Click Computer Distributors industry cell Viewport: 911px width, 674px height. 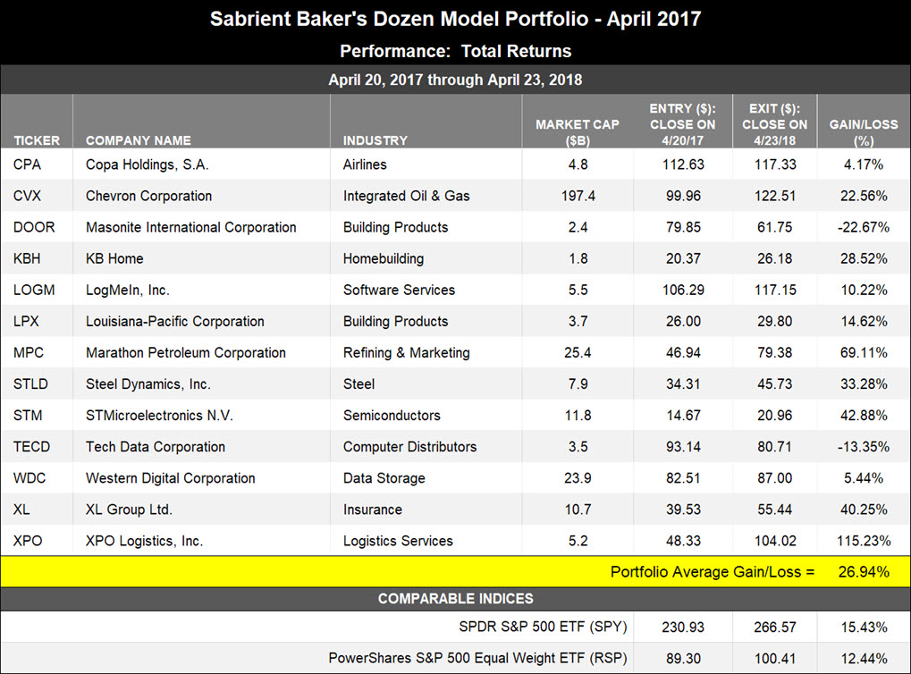(x=409, y=447)
